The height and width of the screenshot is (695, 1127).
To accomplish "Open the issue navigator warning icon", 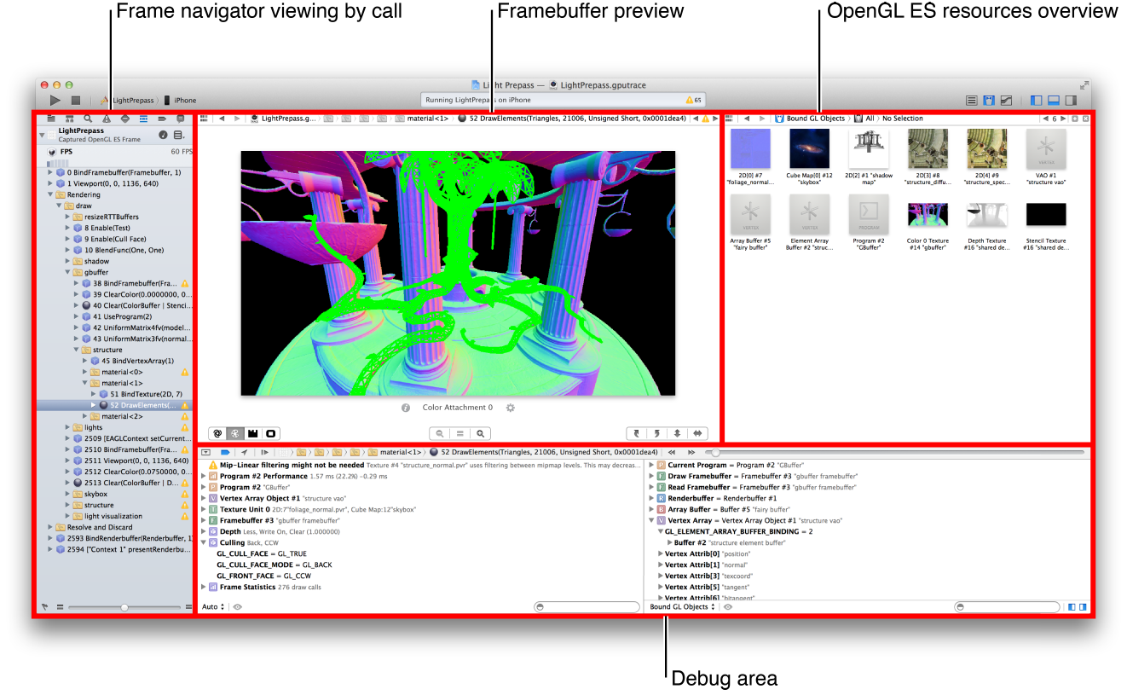I will click(x=107, y=119).
